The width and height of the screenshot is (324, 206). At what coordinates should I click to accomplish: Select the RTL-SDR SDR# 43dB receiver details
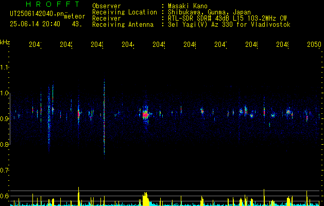coord(227,19)
